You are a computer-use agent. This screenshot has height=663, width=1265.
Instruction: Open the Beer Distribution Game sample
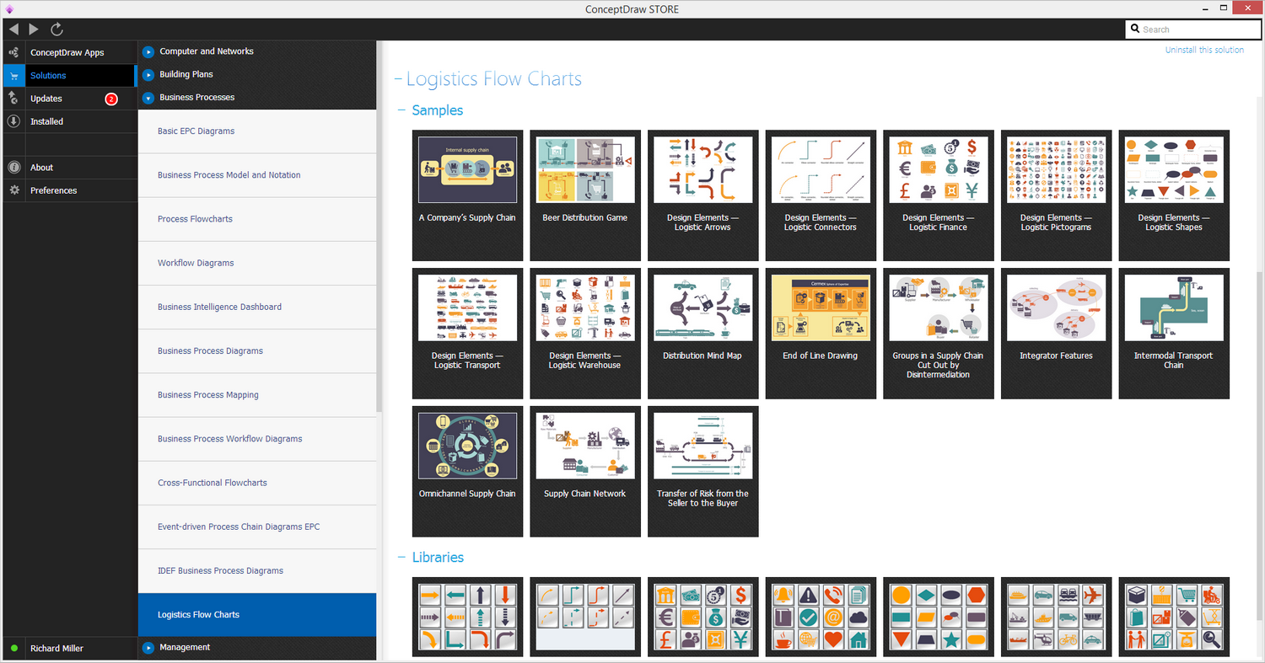585,195
